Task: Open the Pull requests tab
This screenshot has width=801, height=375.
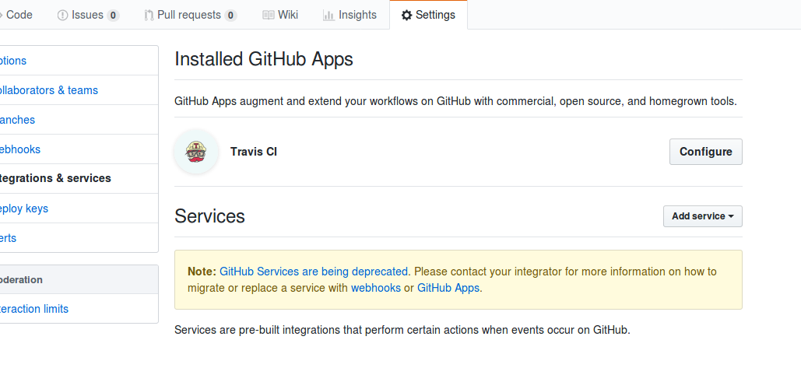Action: point(191,15)
